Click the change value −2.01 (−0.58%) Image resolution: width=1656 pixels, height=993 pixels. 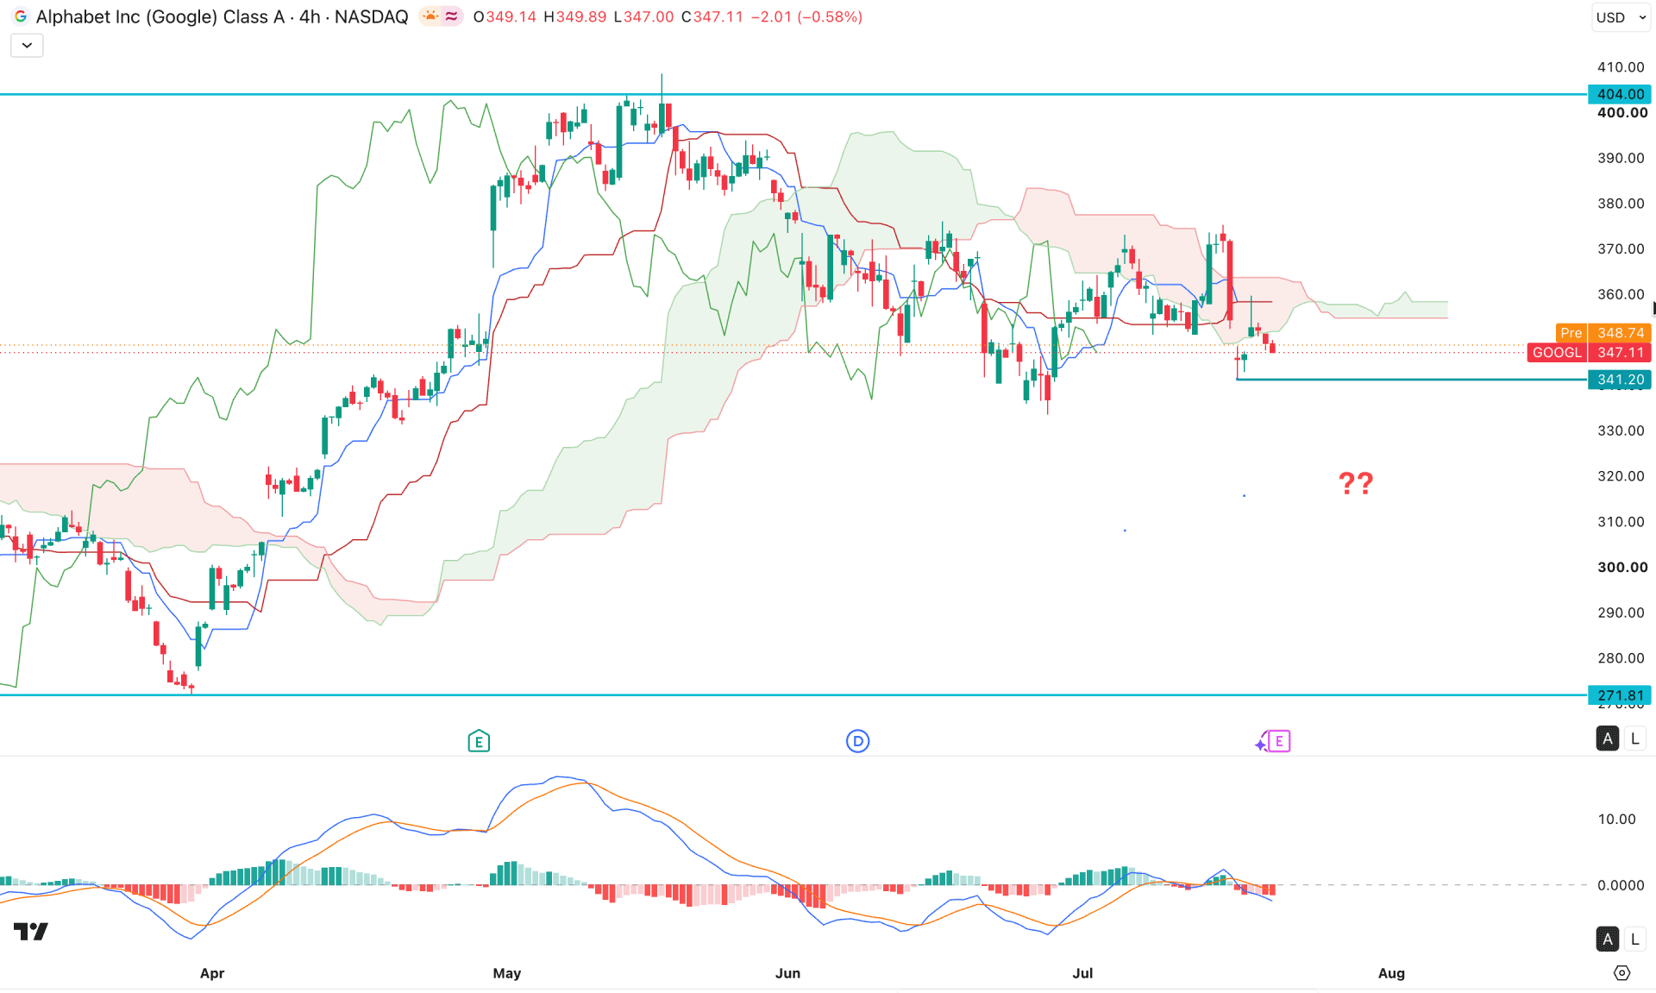[806, 17]
